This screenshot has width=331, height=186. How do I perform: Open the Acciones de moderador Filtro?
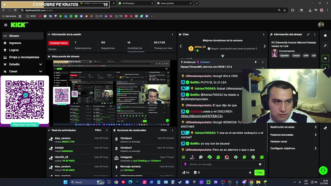[x=164, y=130]
